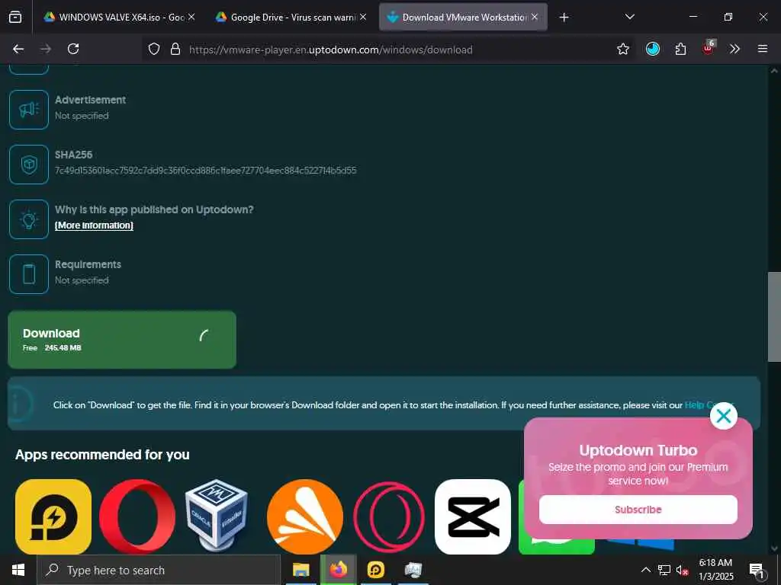Click Subscribe in Uptodown Turbo promo
The image size is (781, 585).
coord(638,510)
